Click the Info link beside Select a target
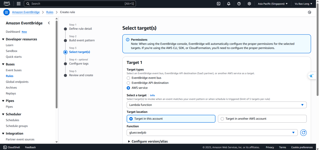 coord(152,95)
